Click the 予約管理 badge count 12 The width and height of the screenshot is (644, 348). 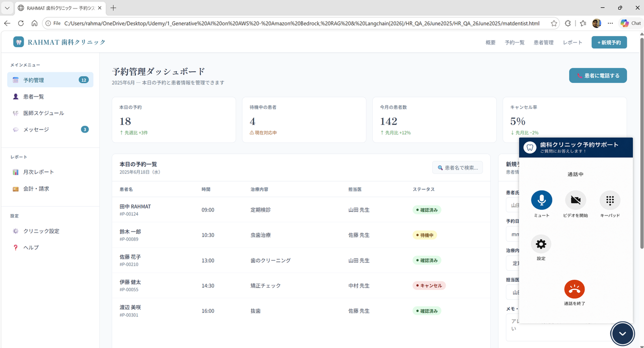tap(84, 80)
